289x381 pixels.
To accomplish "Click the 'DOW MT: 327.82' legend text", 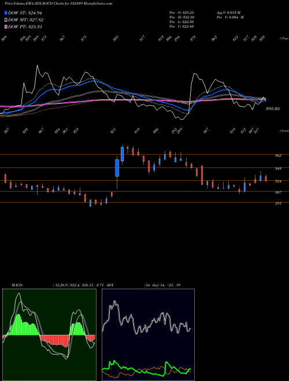I will 26,20.
